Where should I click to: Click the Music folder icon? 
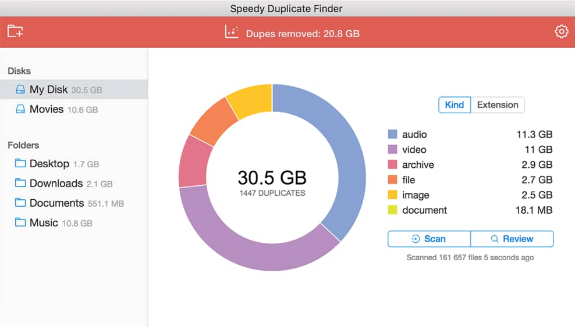click(20, 222)
